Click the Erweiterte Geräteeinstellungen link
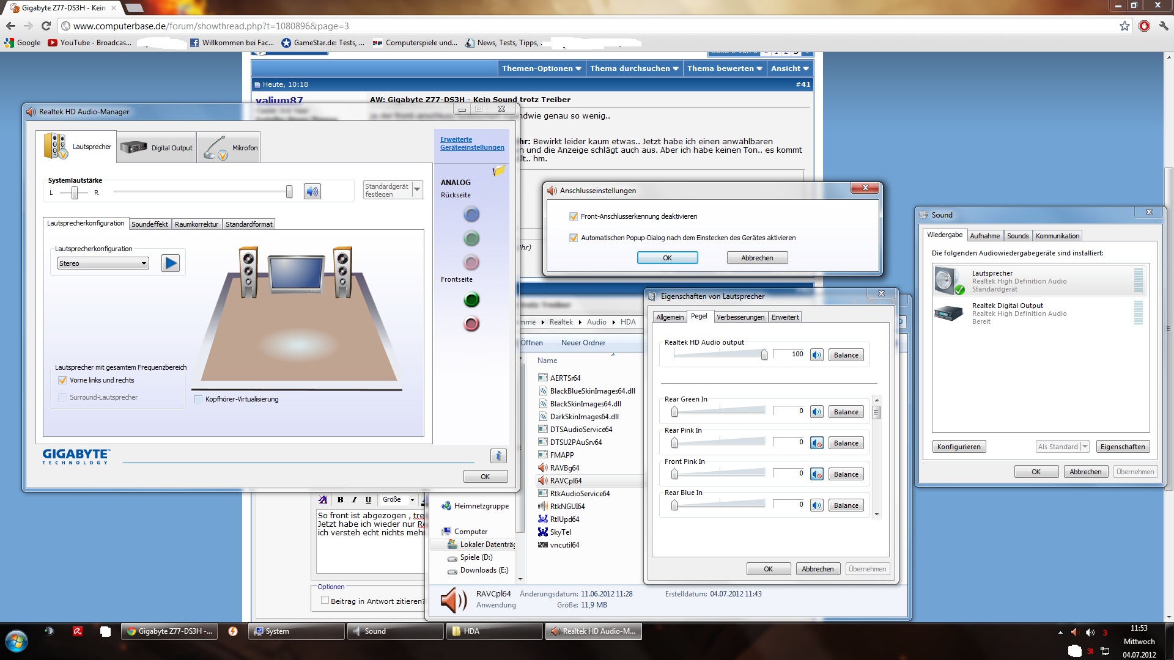 click(471, 144)
